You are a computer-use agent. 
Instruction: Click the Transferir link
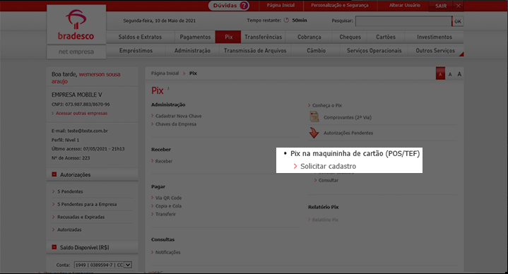point(165,214)
